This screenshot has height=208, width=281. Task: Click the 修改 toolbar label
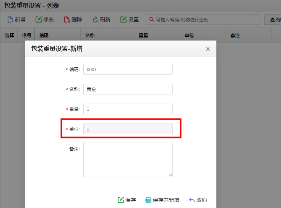coord(49,19)
